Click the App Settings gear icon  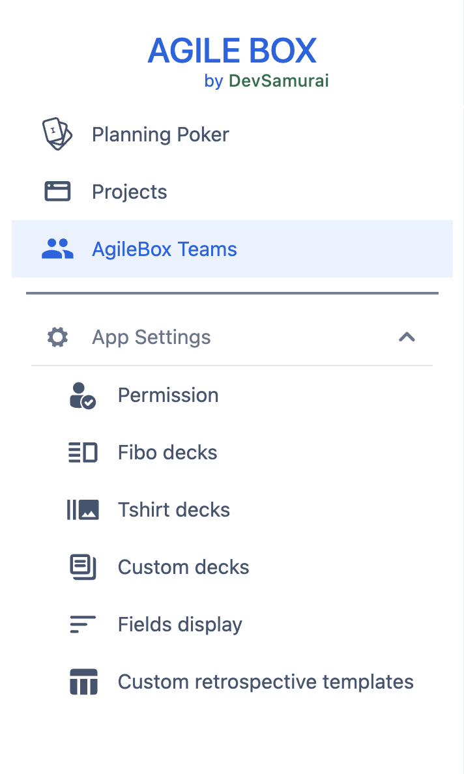[58, 337]
